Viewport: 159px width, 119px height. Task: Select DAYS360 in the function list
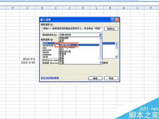tap(47, 50)
